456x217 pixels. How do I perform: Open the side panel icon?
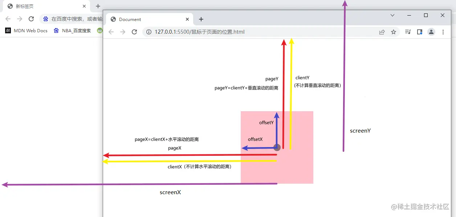coord(419,32)
